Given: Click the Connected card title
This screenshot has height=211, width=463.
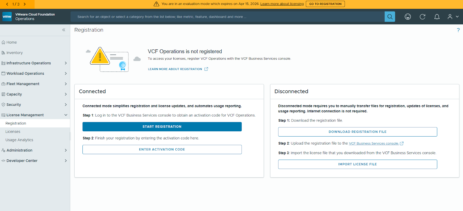Looking at the screenshot, I should (92, 92).
